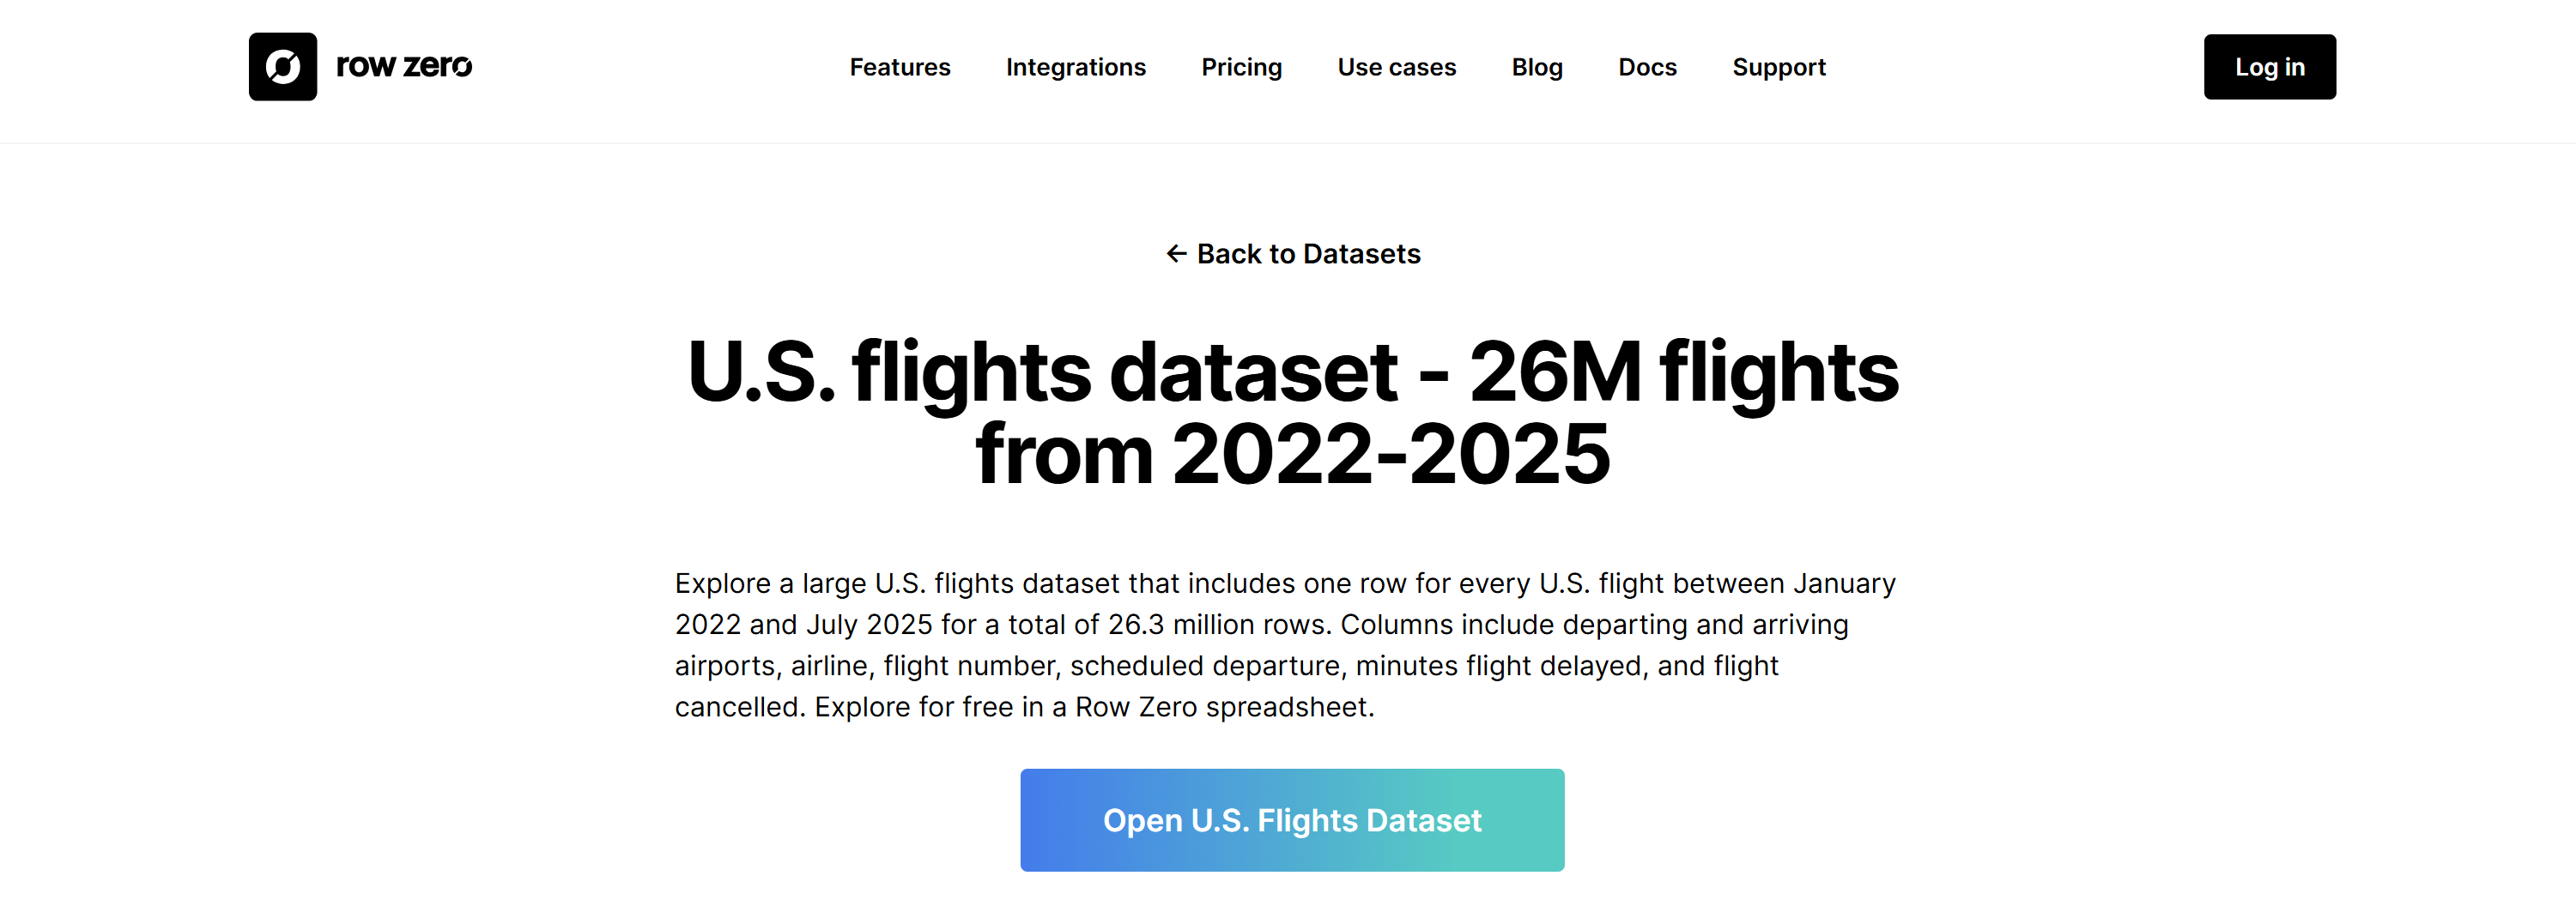Click the "Log in" text label
The width and height of the screenshot is (2576, 906).
tap(2269, 67)
